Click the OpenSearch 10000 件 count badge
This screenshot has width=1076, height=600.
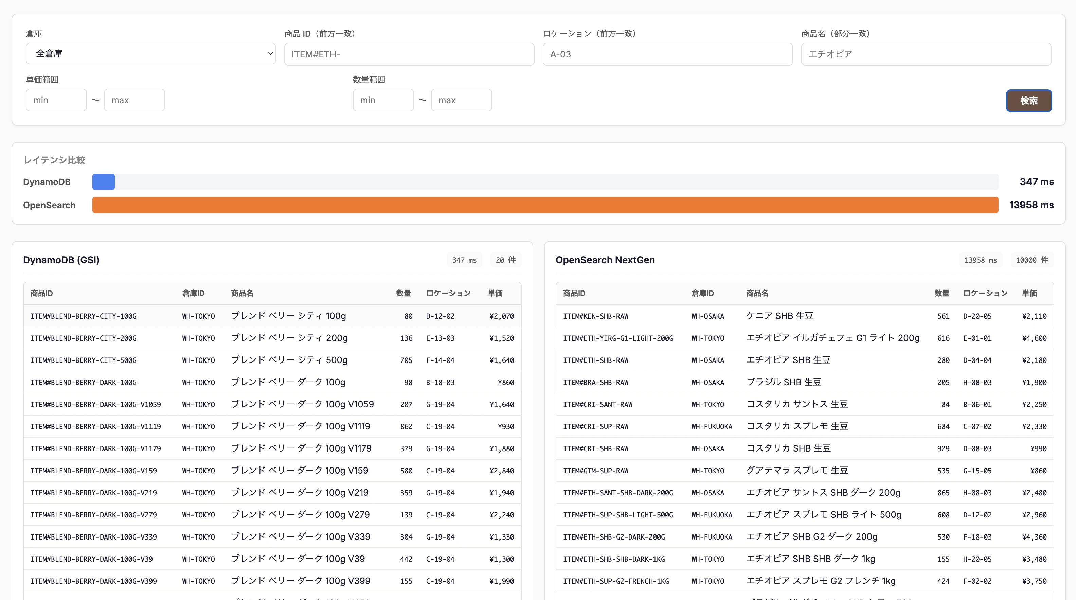pyautogui.click(x=1032, y=260)
